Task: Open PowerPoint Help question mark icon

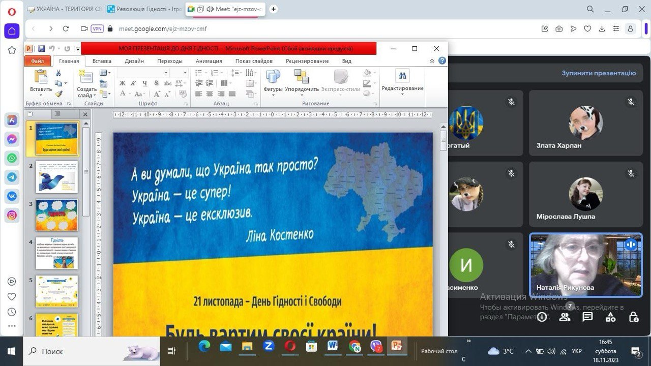Action: 442,61
